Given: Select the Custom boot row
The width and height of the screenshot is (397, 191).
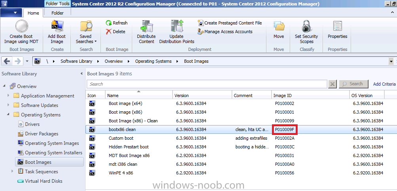Looking at the screenshot, I should (x=241, y=138).
